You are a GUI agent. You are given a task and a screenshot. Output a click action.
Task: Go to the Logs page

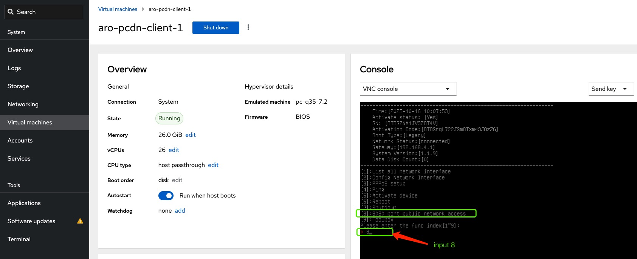14,68
